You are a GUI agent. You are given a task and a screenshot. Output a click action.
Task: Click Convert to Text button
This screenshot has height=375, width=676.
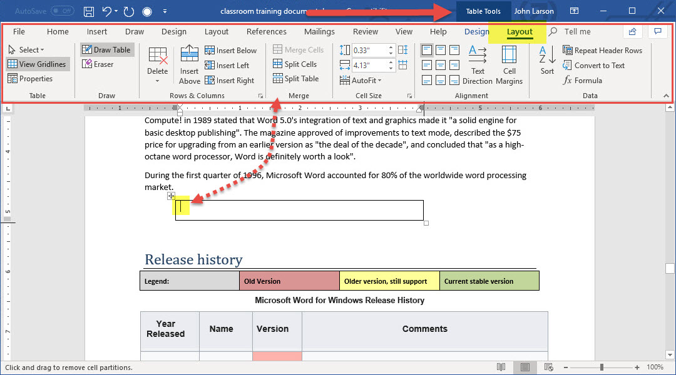tap(593, 66)
